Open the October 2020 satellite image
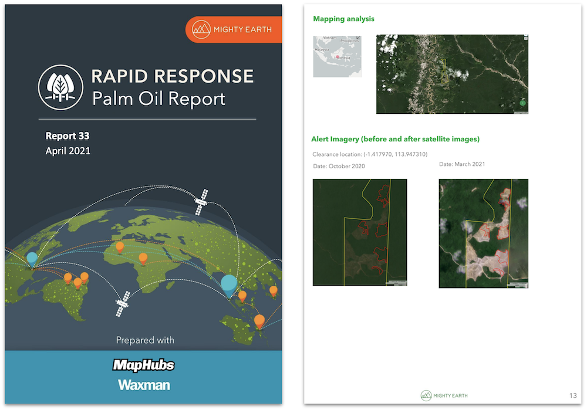Viewport: 587px width, 410px height. click(360, 232)
